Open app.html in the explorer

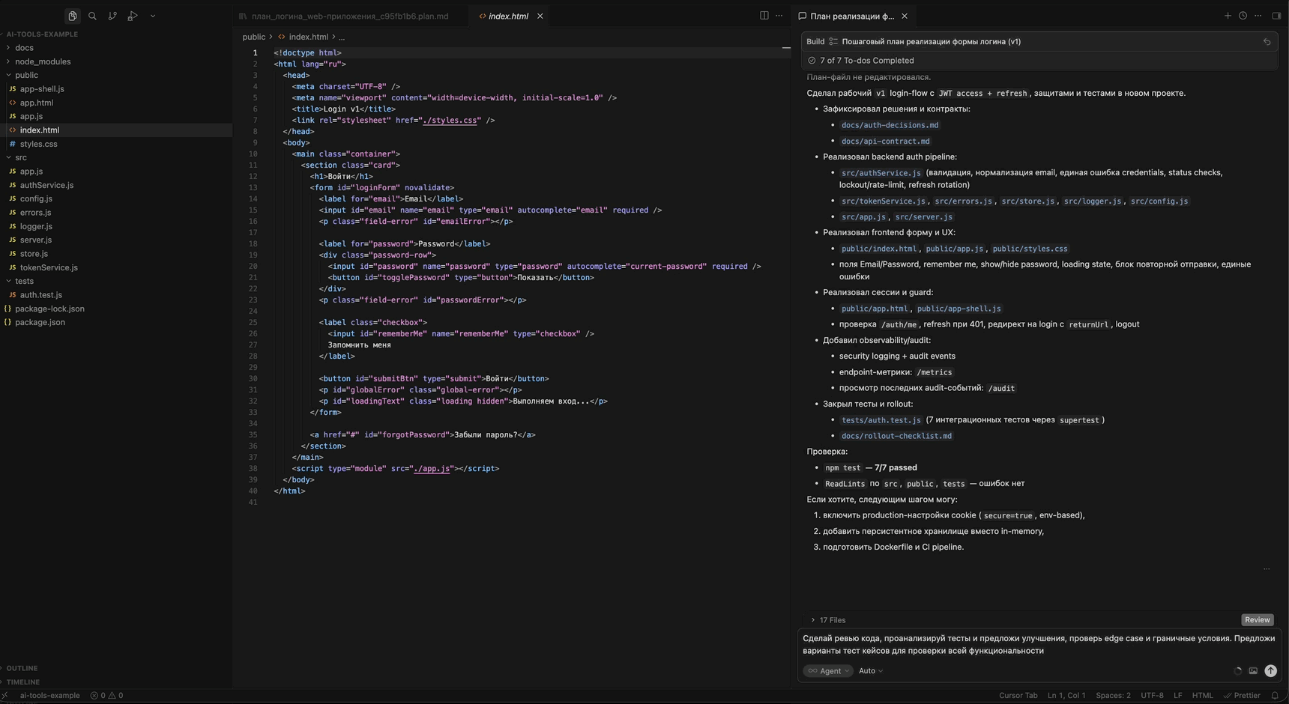click(36, 103)
